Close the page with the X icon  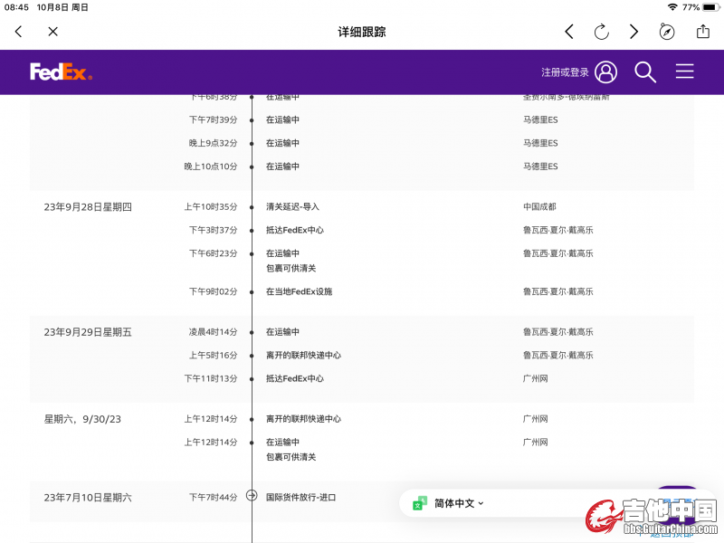click(x=52, y=32)
